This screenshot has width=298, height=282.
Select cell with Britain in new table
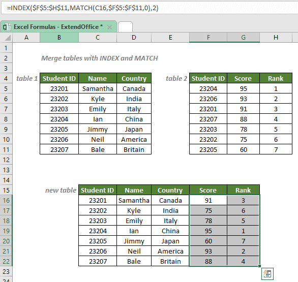click(170, 261)
